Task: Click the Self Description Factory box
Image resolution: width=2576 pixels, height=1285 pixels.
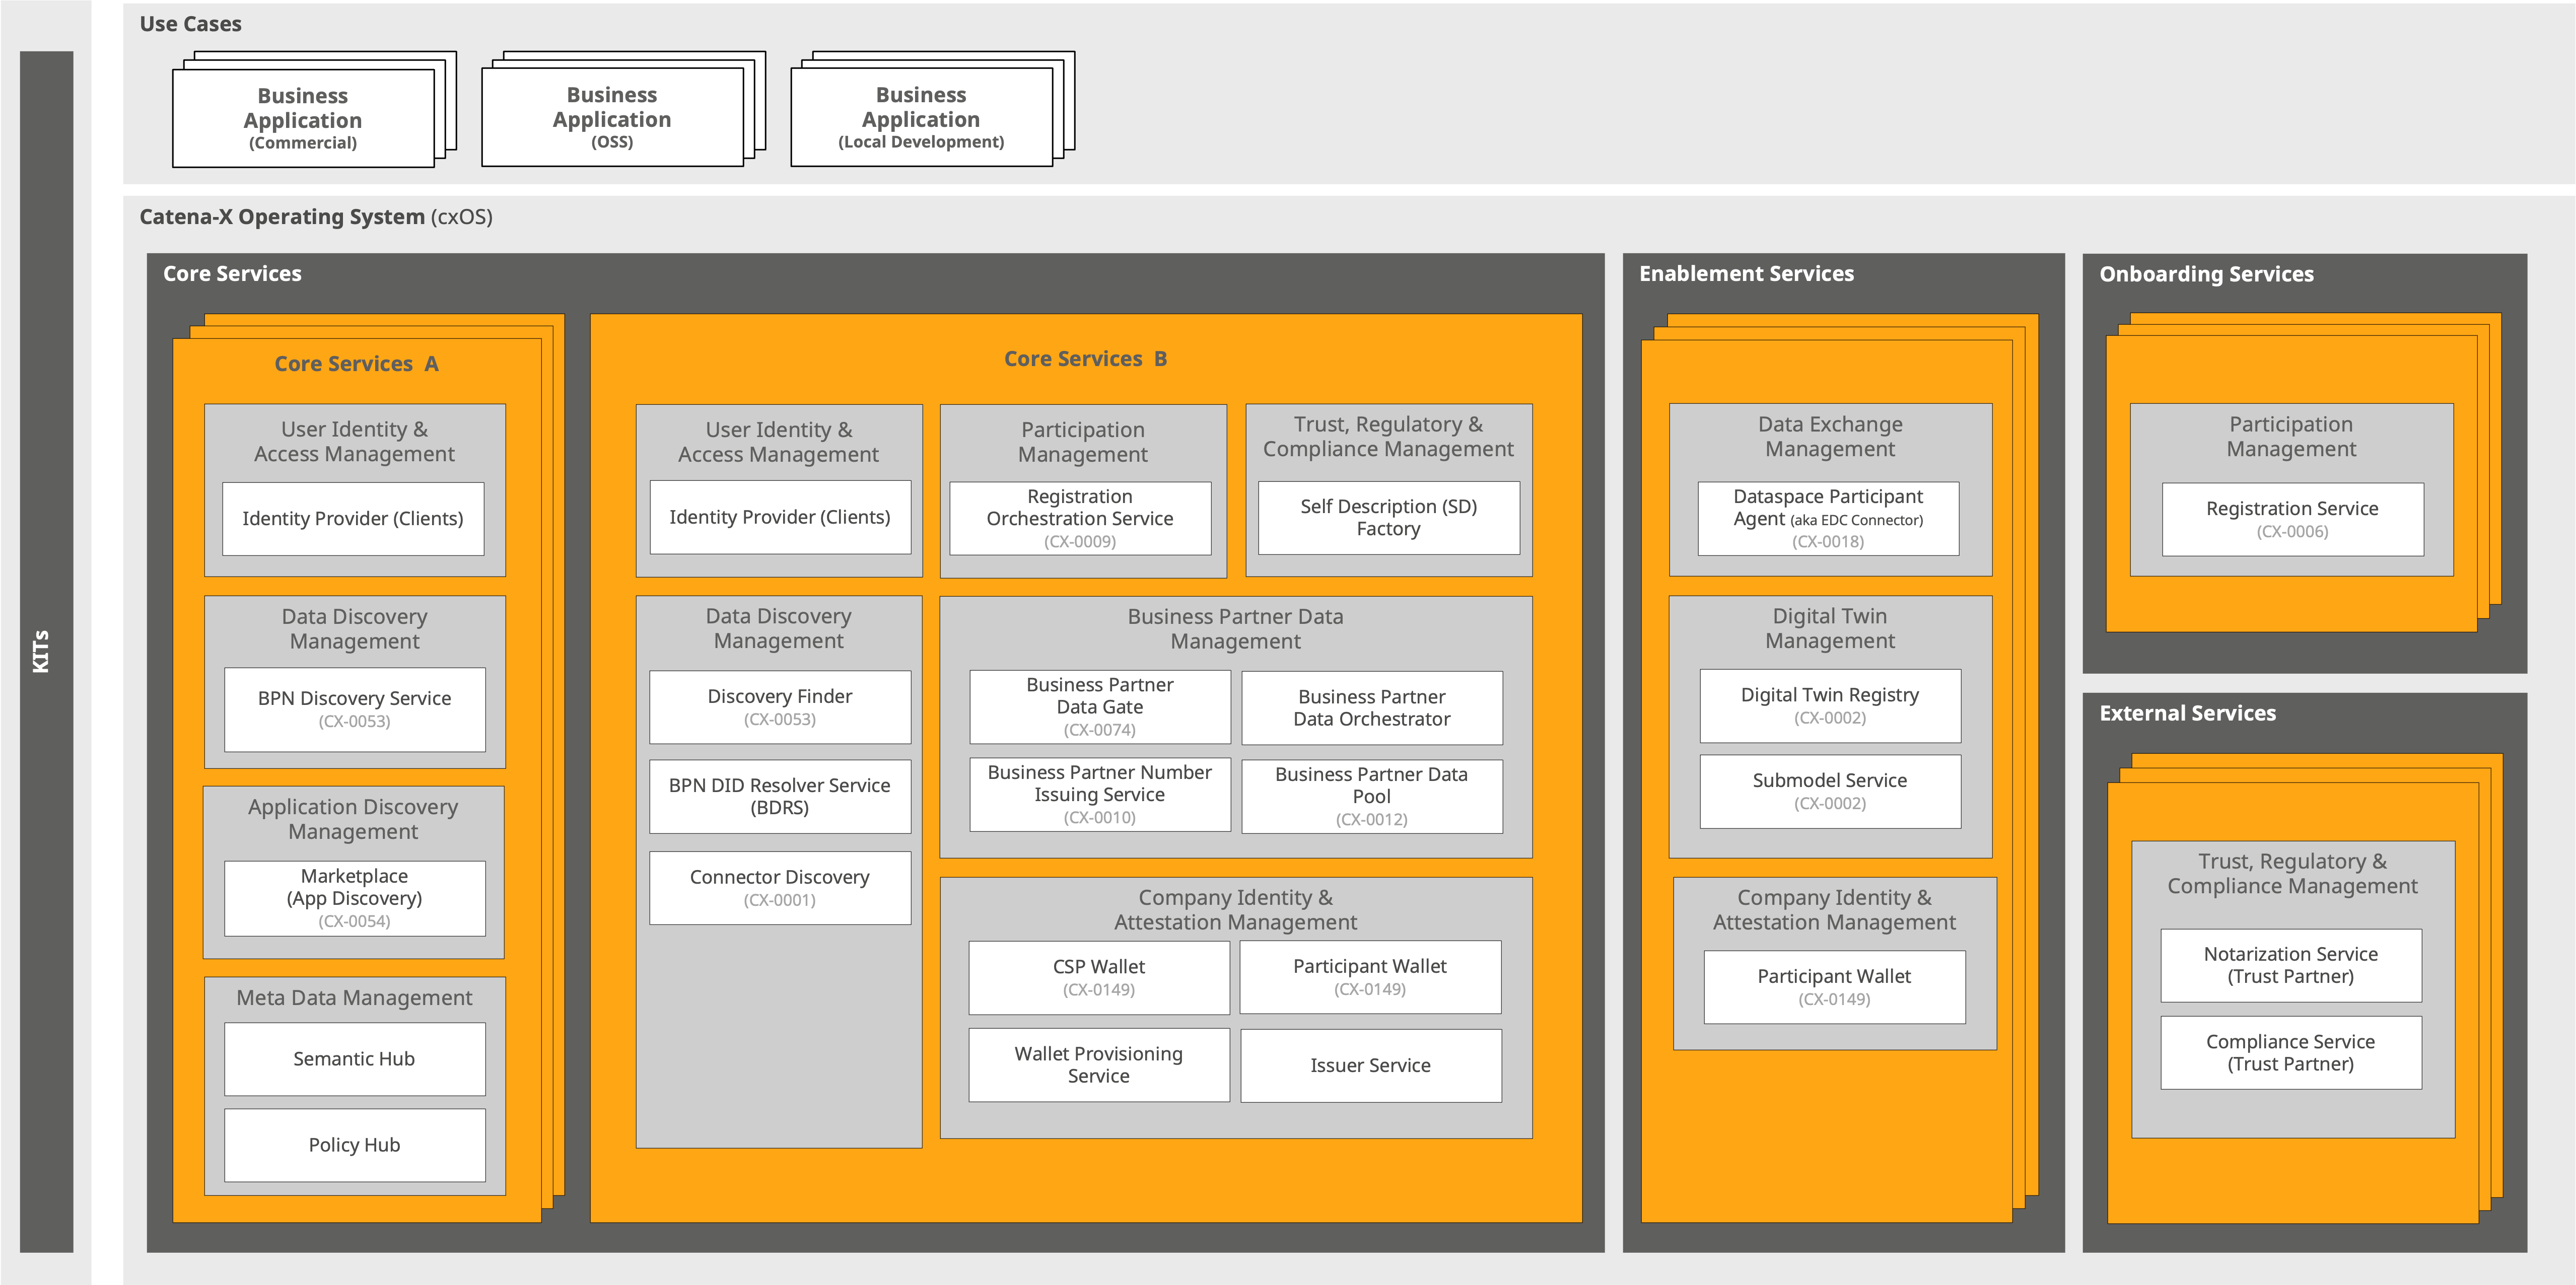Action: (1388, 517)
